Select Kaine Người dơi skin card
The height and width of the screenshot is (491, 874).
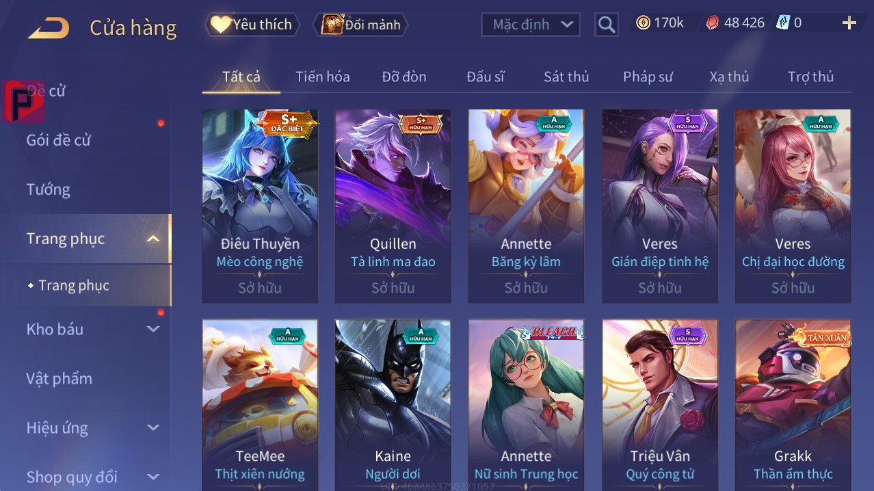tap(393, 405)
